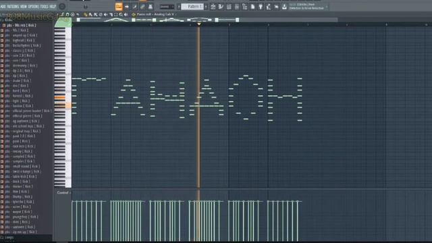Open the PATTERNS menu

tap(13, 6)
